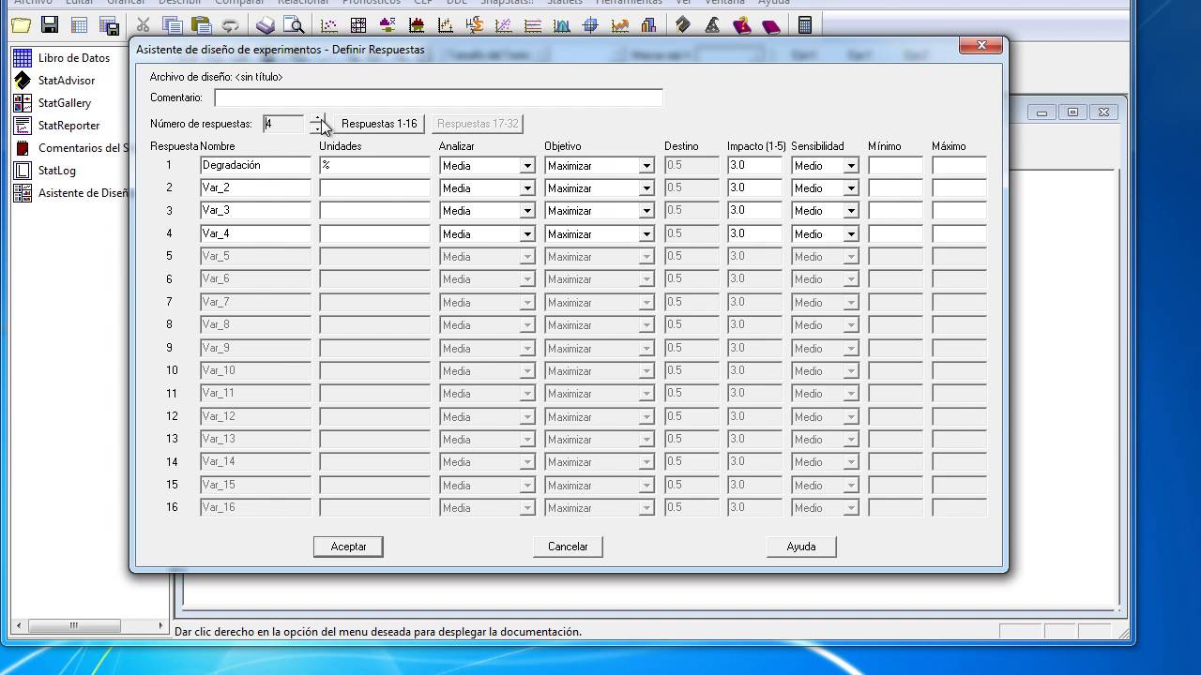
Task: Click the clipboard paste icon
Action: [201, 25]
